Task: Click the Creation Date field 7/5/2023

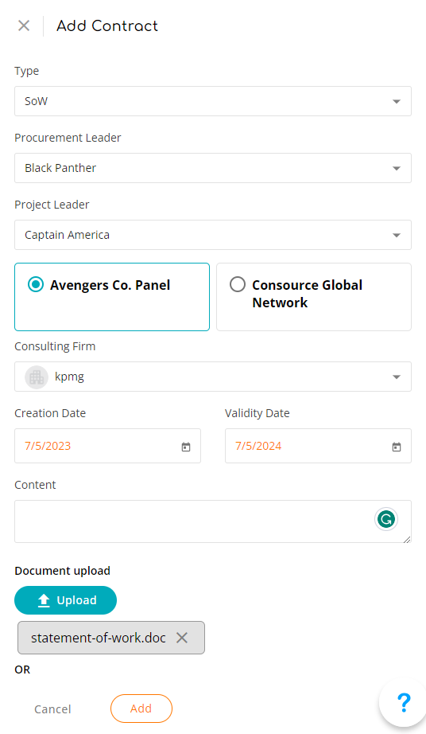Action: pyautogui.click(x=107, y=446)
